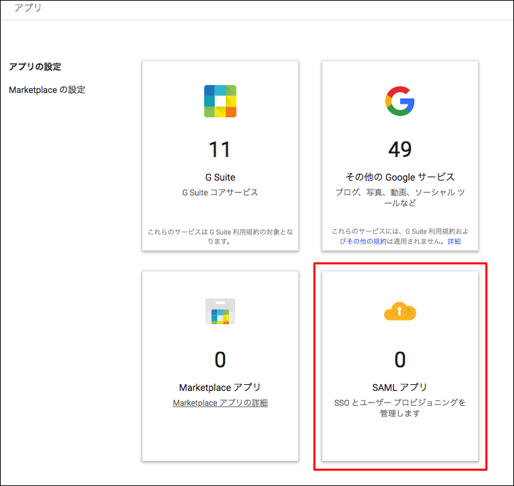Viewport: 514px width, 486px height.
Task: Open アプリの設定 in the sidebar
Action: [35, 67]
